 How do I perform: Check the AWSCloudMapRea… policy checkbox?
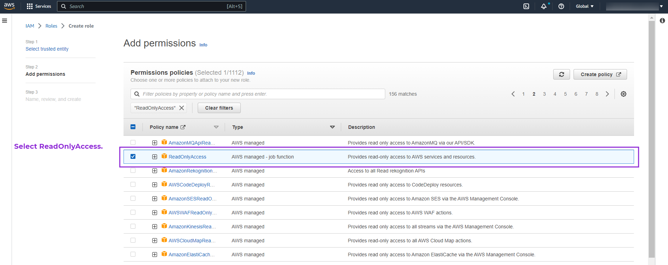pos(133,240)
